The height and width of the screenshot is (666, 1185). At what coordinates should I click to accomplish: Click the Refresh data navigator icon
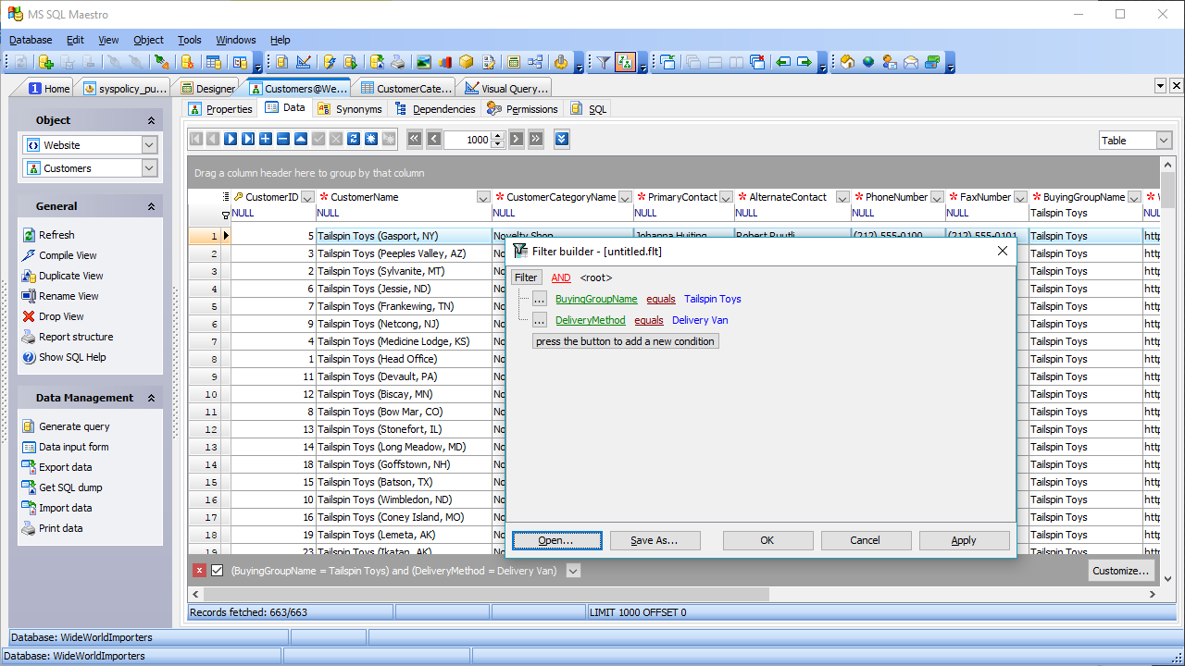click(354, 139)
